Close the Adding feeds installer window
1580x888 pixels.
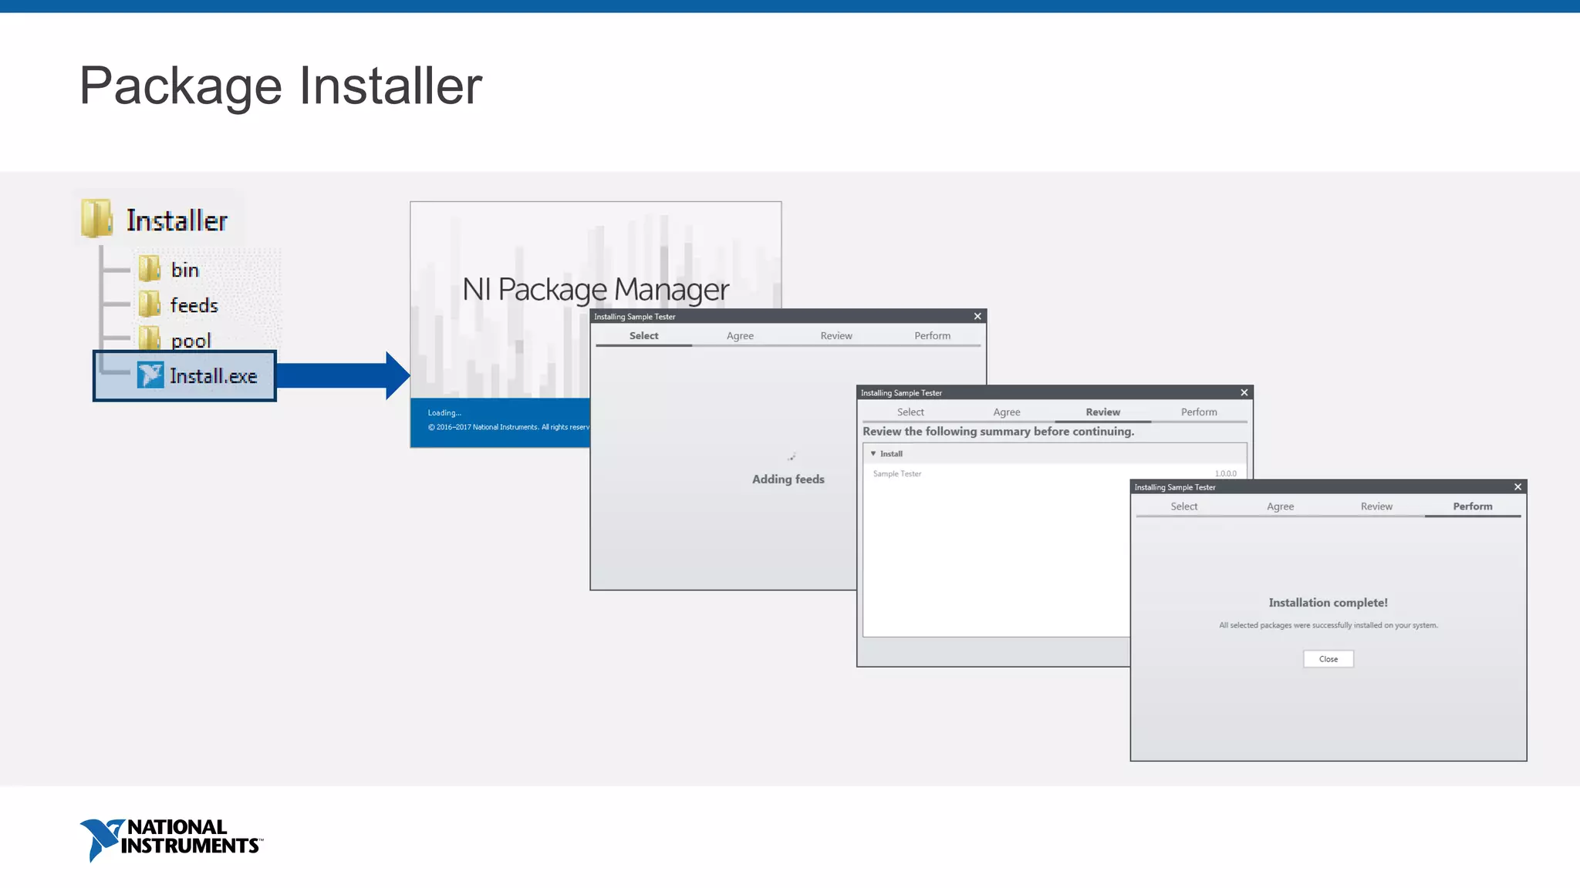[977, 316]
